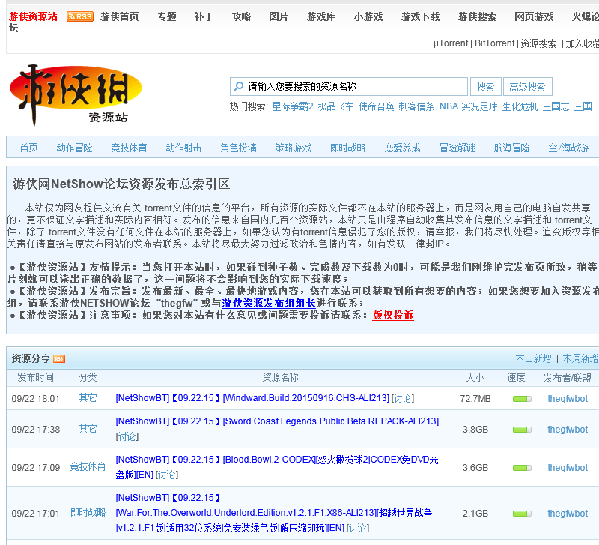Open thegfwbot publisher in 2.1GB row
The width and height of the screenshot is (599, 545).
568,514
